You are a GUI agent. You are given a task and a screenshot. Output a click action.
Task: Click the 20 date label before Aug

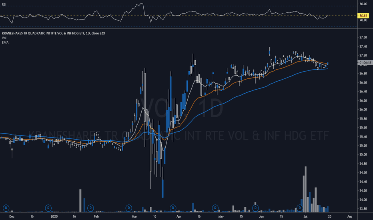(x=329, y=216)
